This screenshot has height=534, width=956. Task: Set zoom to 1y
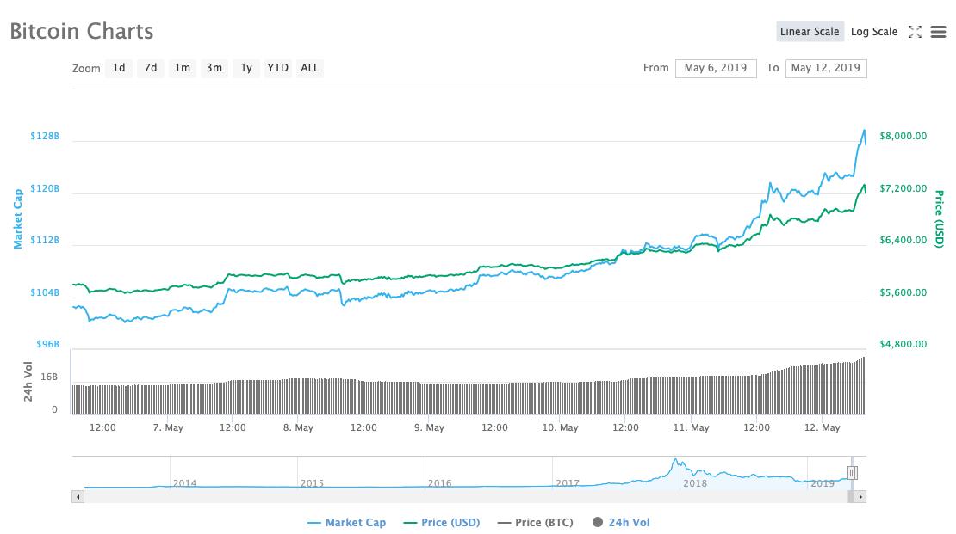point(246,68)
